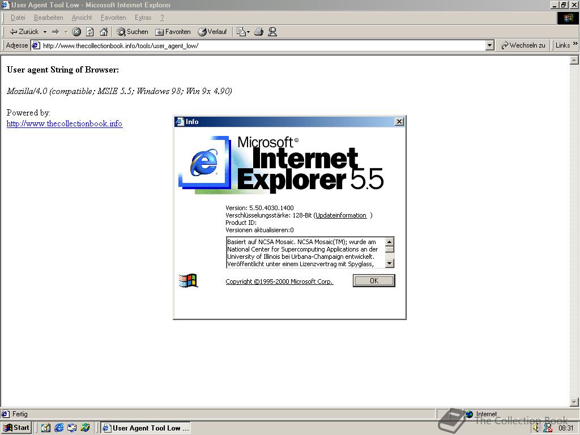
Task: Open the mail toolbar icon
Action: coord(242,32)
